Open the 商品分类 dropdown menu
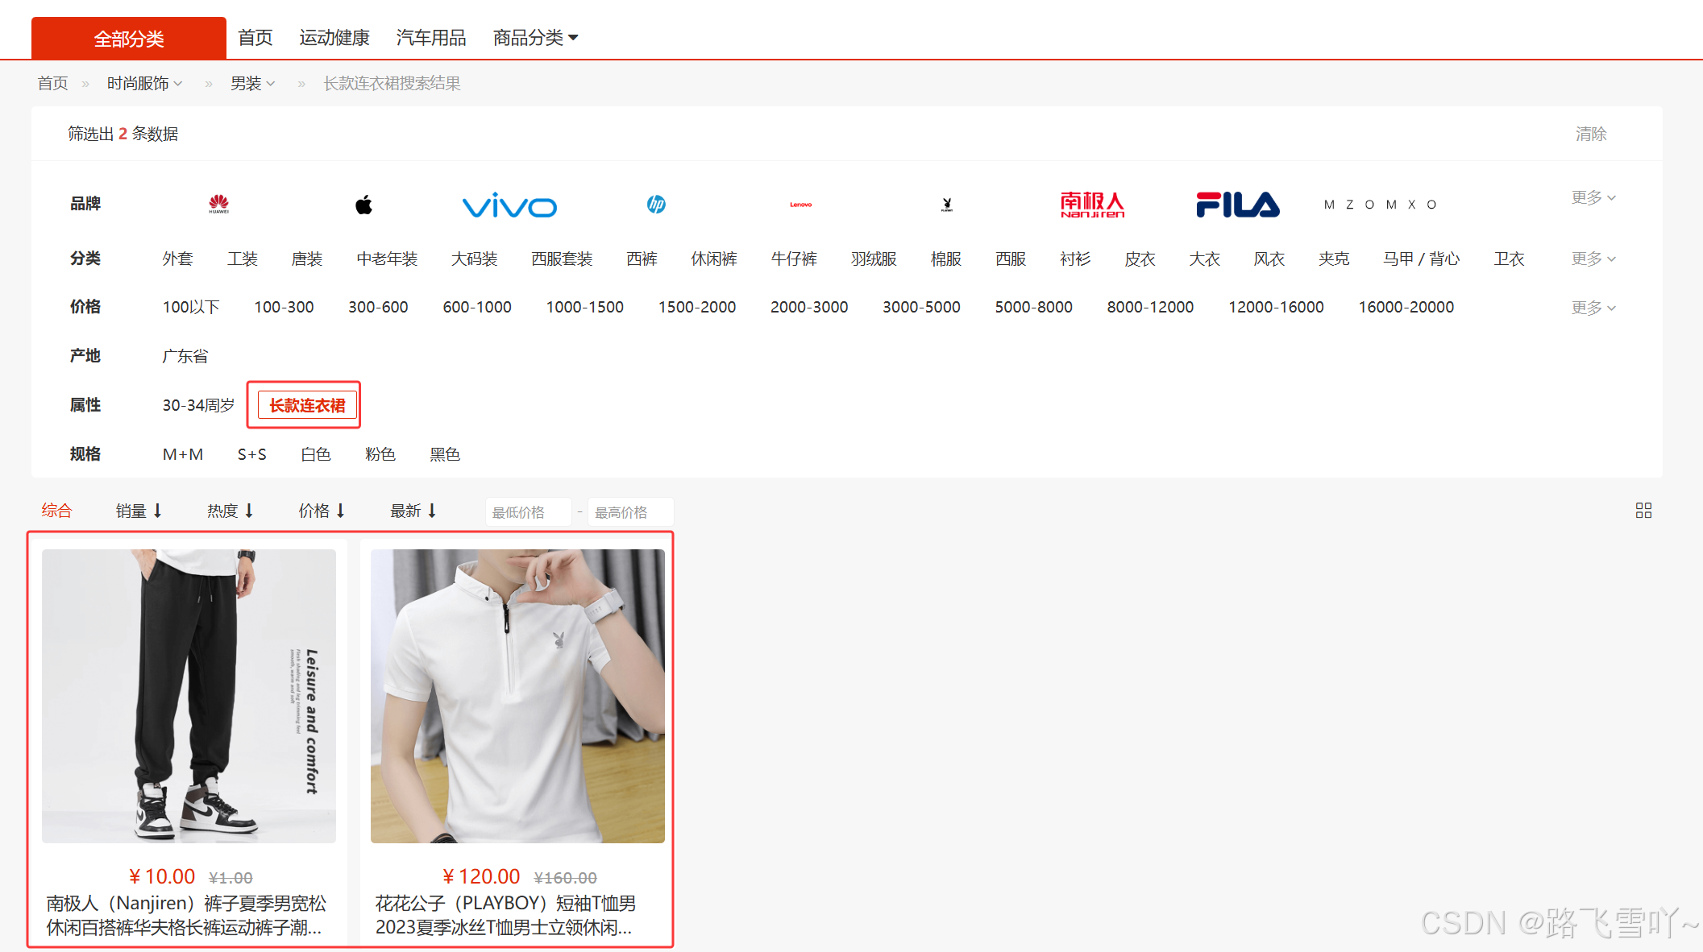The width and height of the screenshot is (1703, 952). [x=535, y=38]
